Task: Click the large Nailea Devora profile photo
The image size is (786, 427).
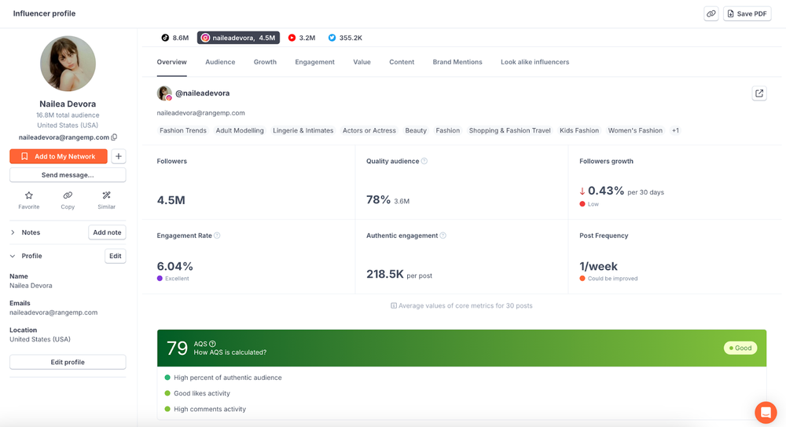Action: click(68, 64)
